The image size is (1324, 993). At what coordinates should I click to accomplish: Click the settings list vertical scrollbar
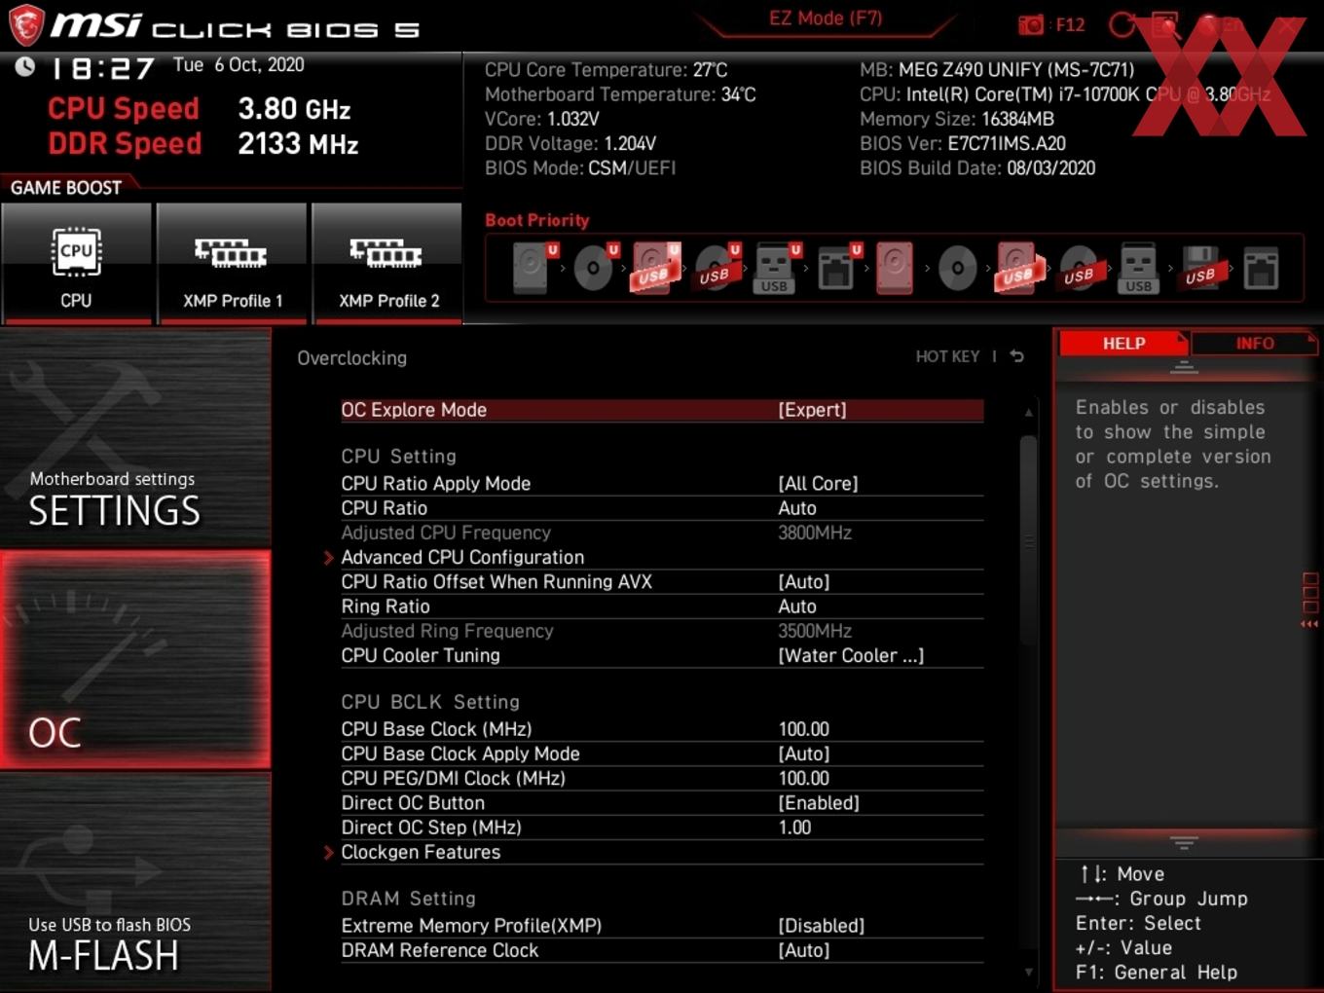click(1028, 540)
